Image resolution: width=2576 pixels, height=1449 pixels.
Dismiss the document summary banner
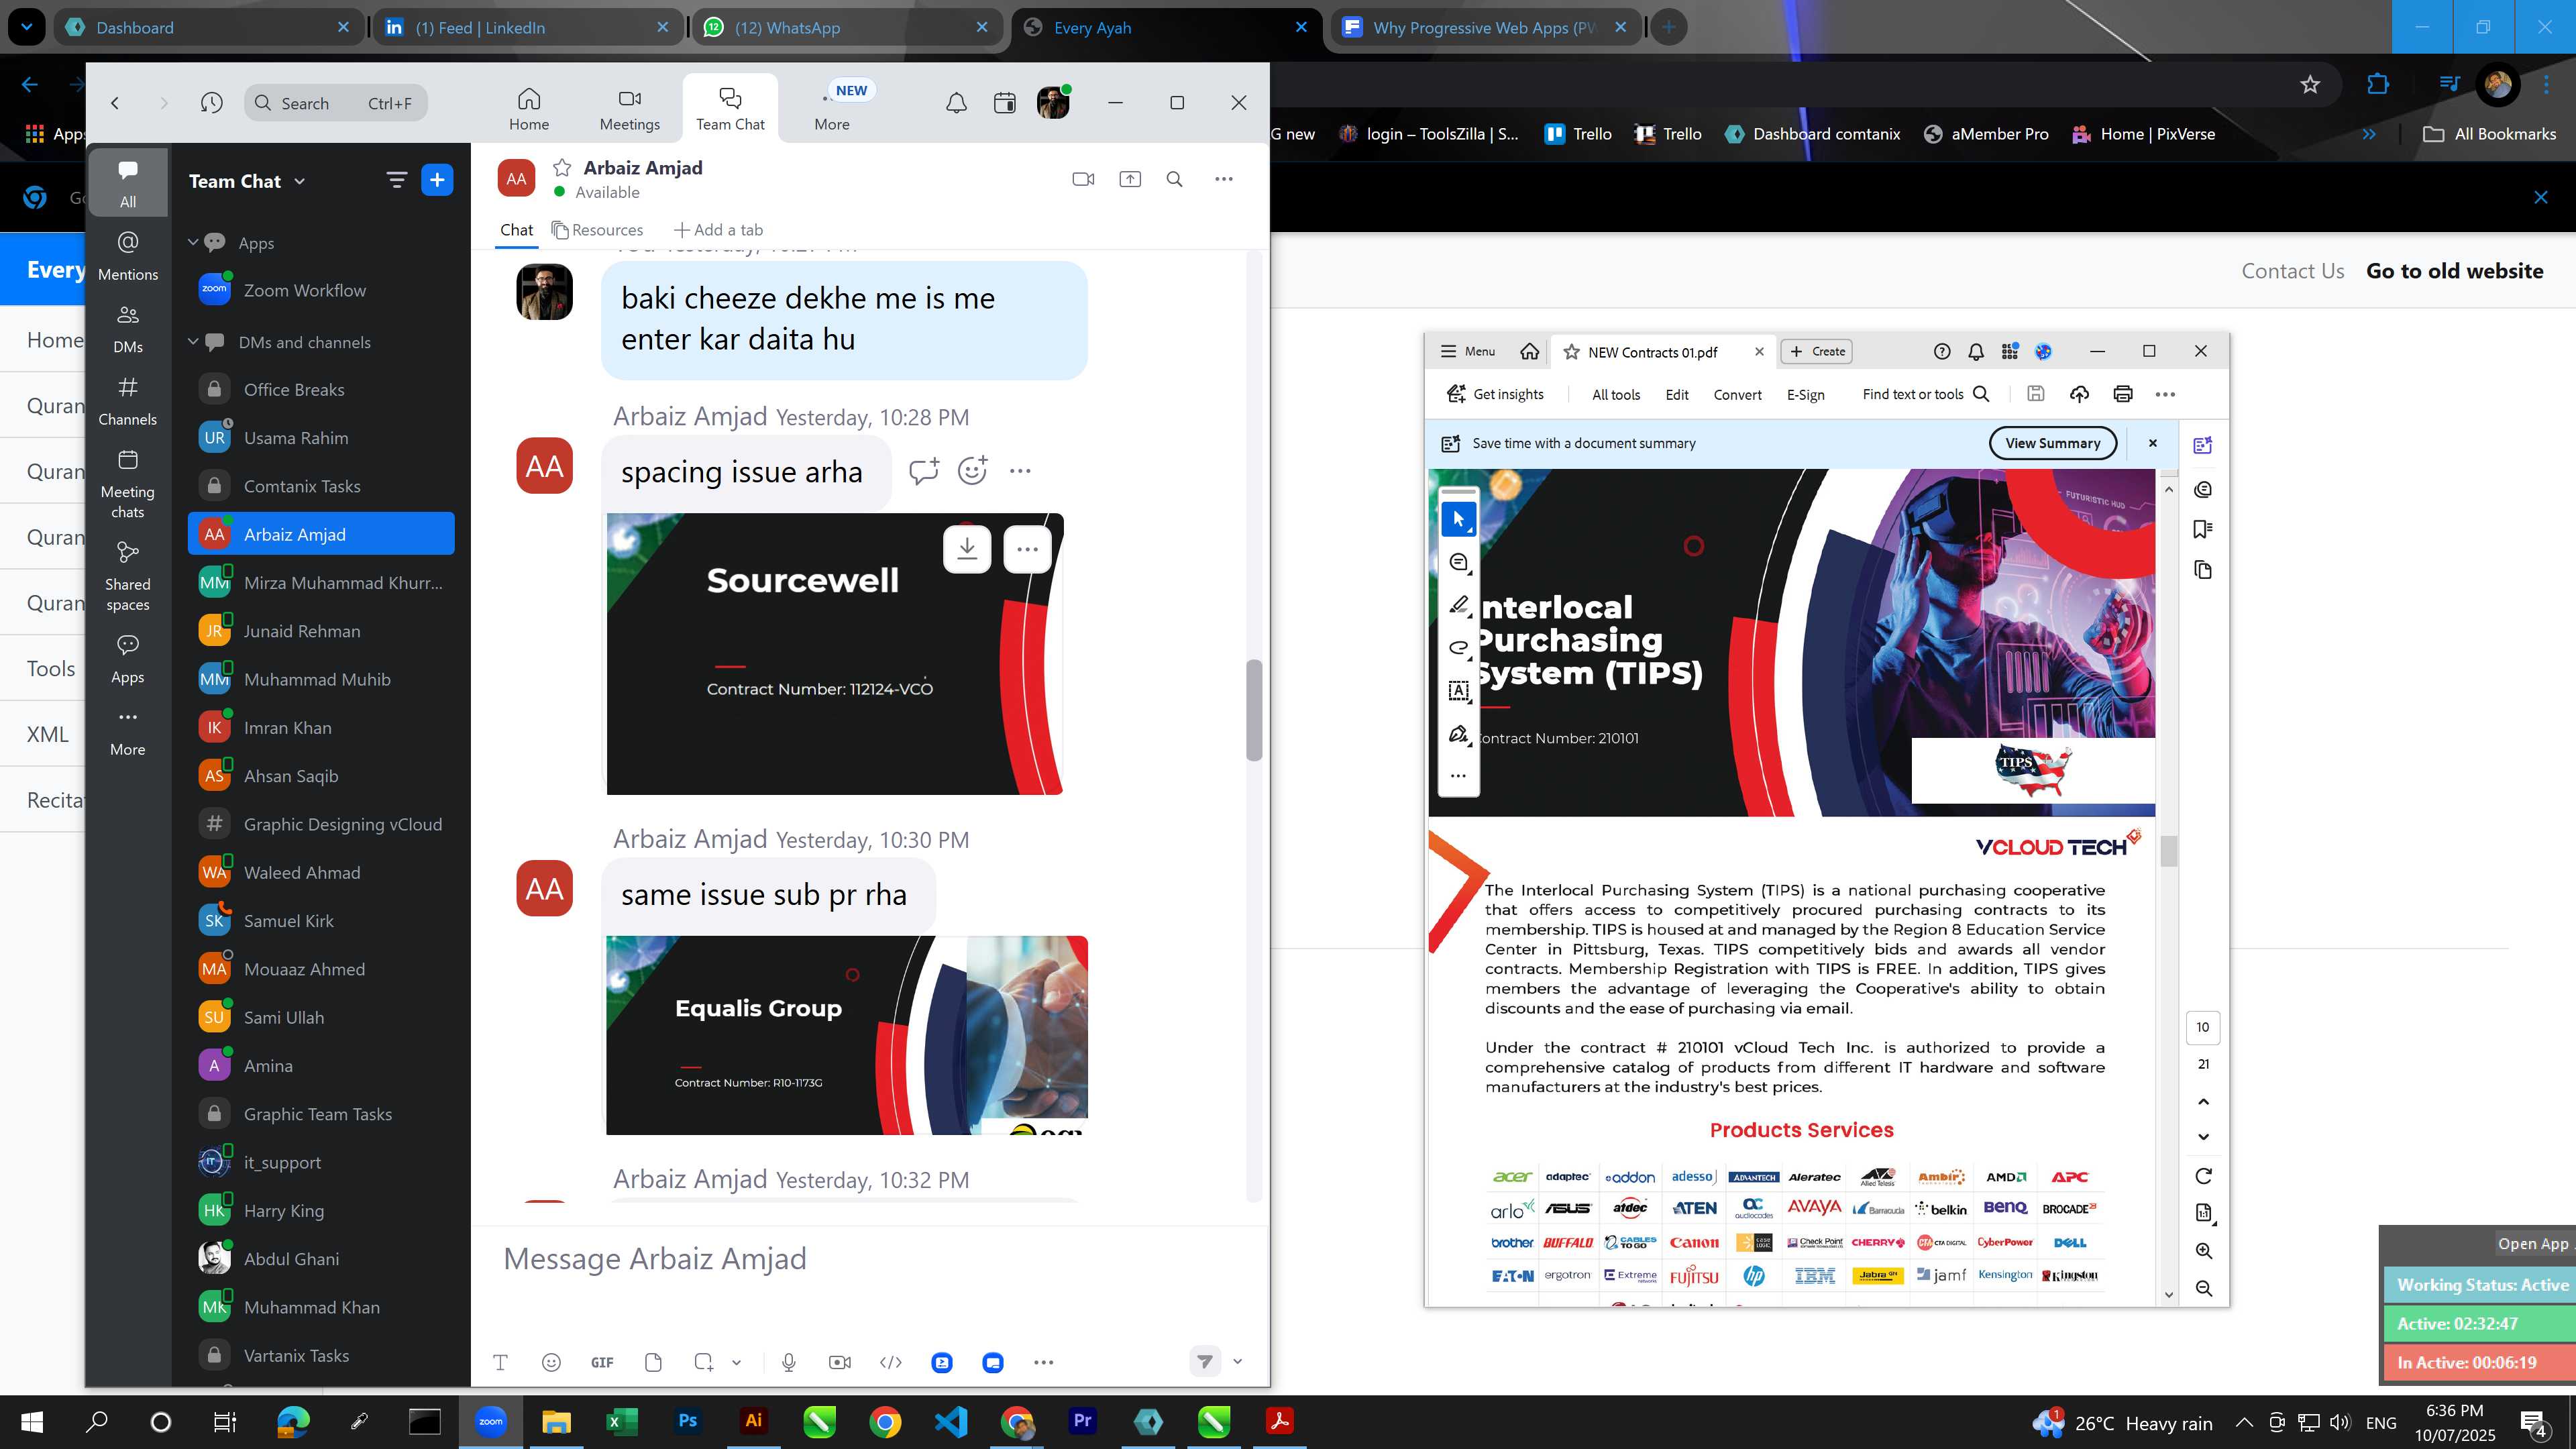(x=2153, y=443)
